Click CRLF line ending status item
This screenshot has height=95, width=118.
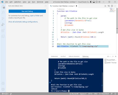[96, 94]
